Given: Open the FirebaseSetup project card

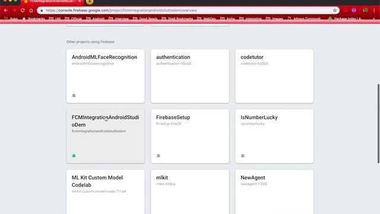Looking at the screenshot, I should pos(190,136).
